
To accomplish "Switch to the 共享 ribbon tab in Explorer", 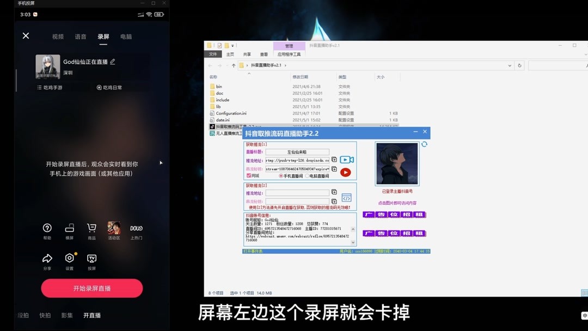I will (247, 53).
